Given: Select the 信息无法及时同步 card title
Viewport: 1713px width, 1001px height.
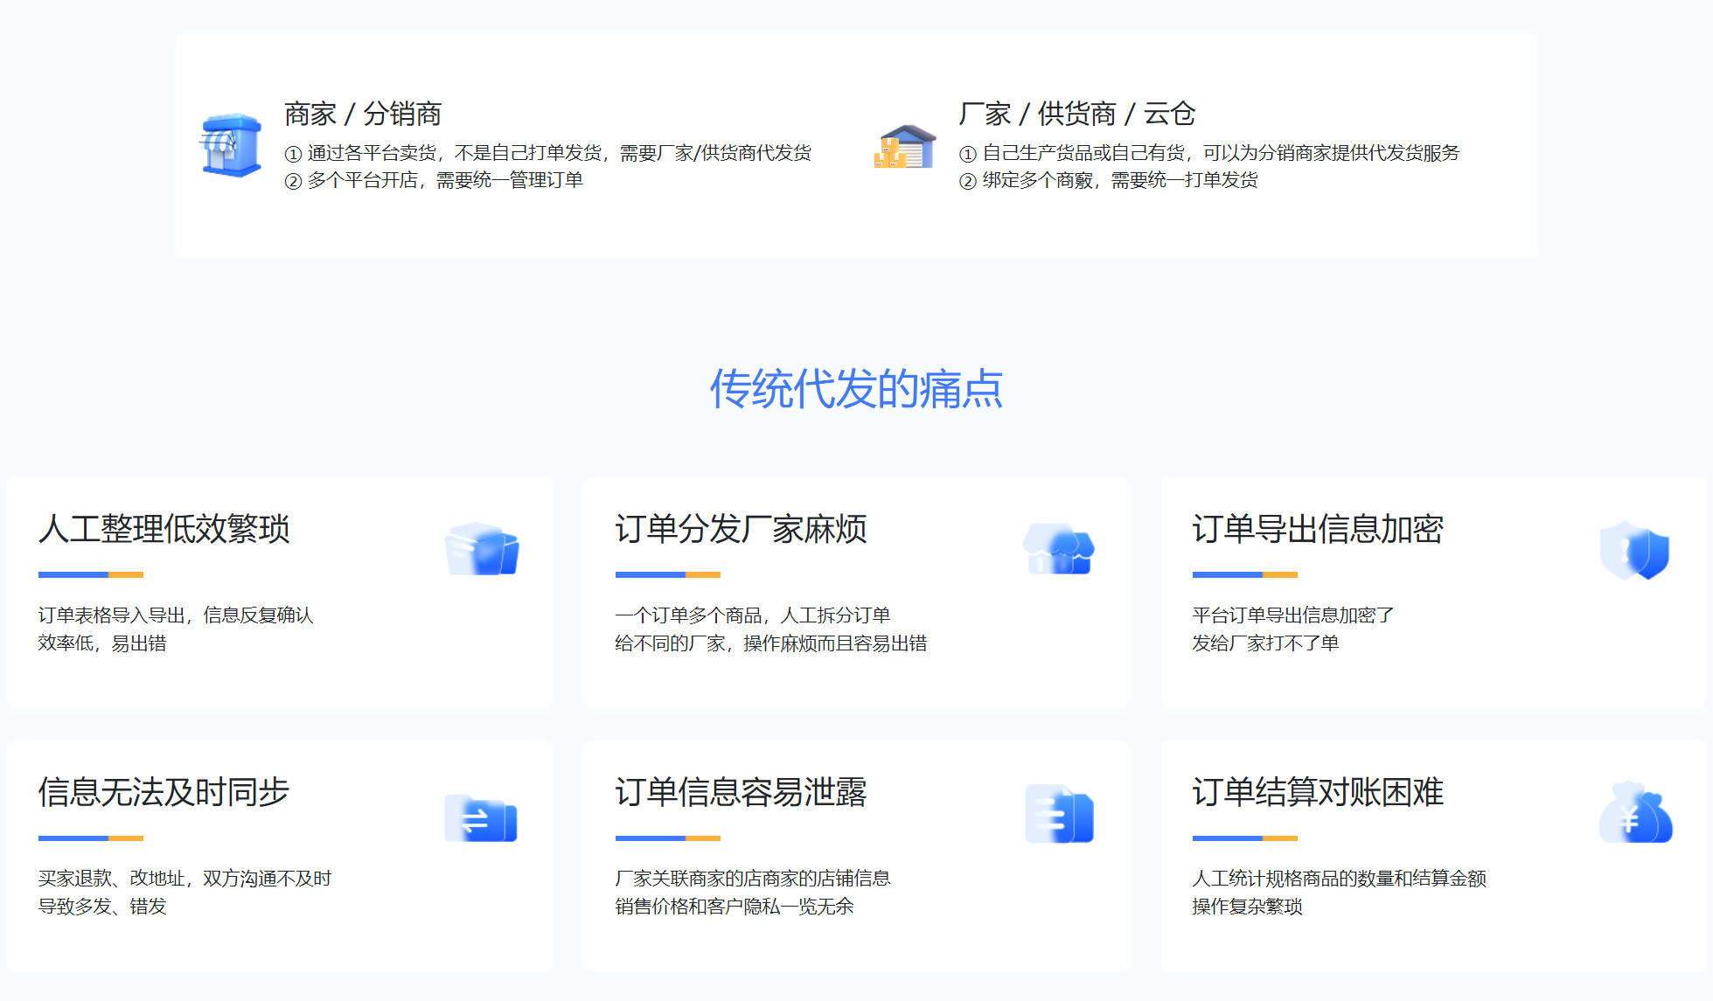Looking at the screenshot, I should 164,792.
